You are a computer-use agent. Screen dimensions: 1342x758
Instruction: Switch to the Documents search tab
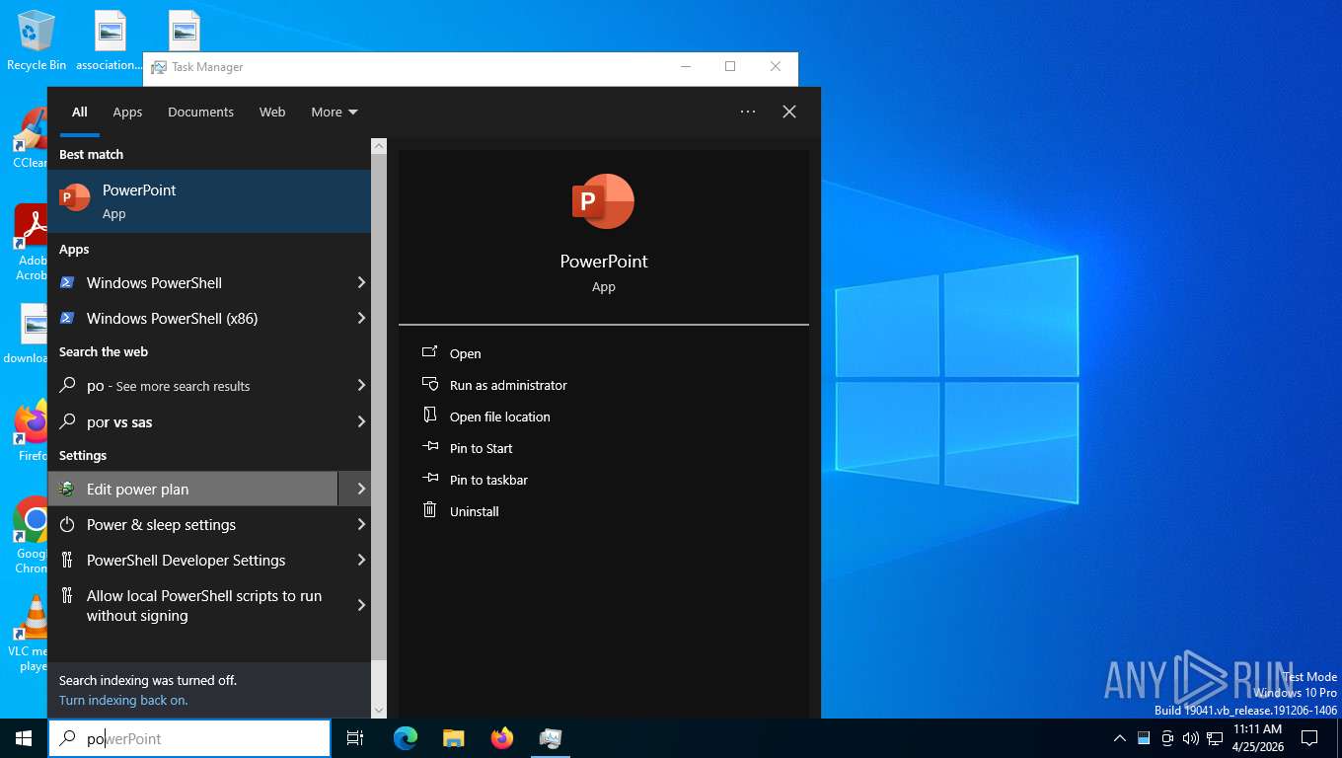200,112
